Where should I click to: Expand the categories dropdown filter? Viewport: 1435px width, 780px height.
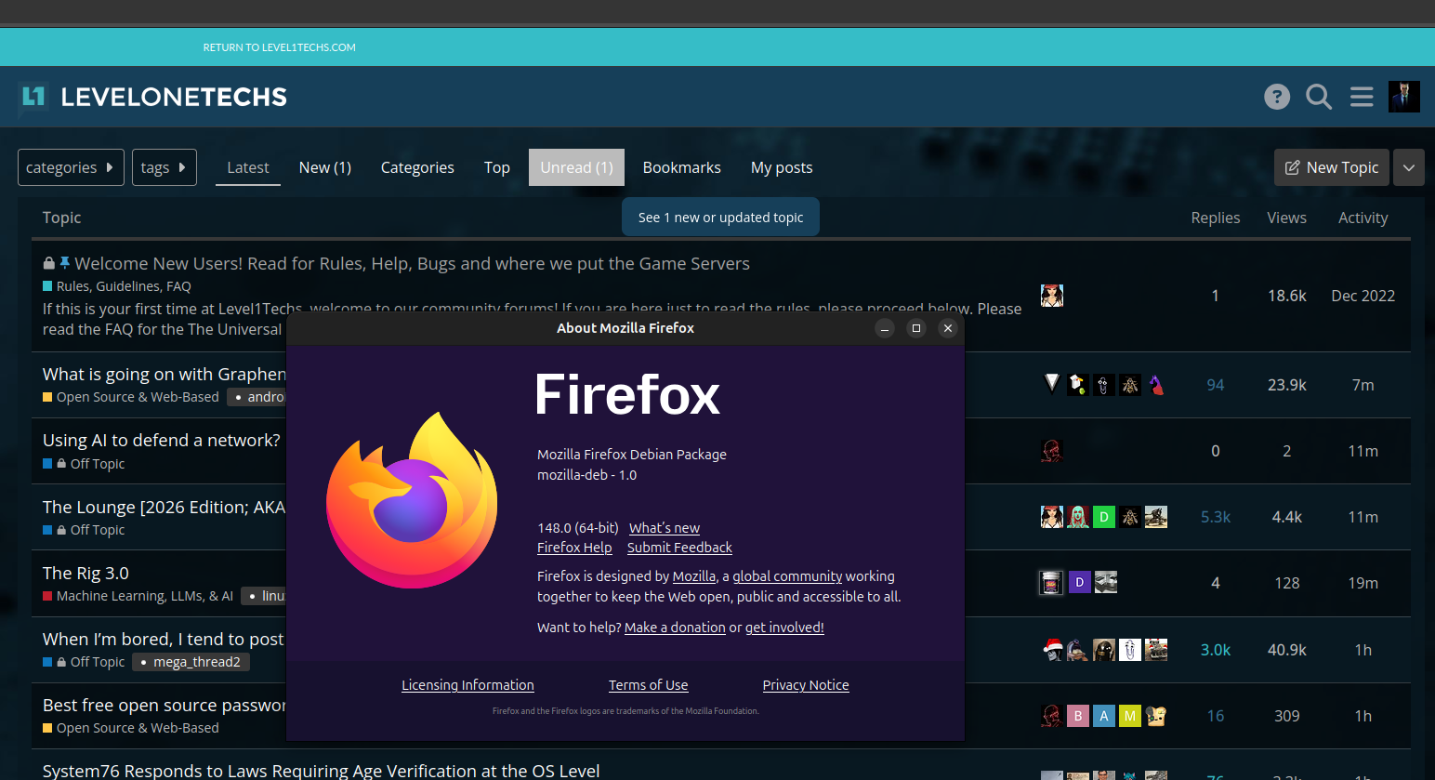click(71, 167)
